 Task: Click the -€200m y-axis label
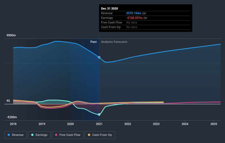[x=12, y=117]
